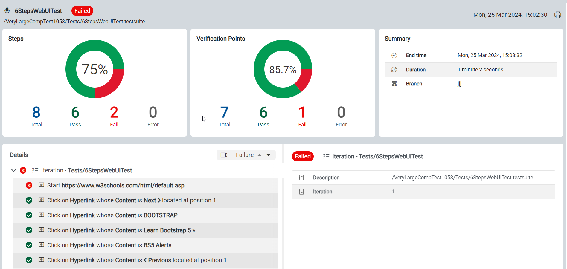Open the Previous located at position 1 step
Image resolution: width=567 pixels, height=269 pixels.
coord(145,260)
